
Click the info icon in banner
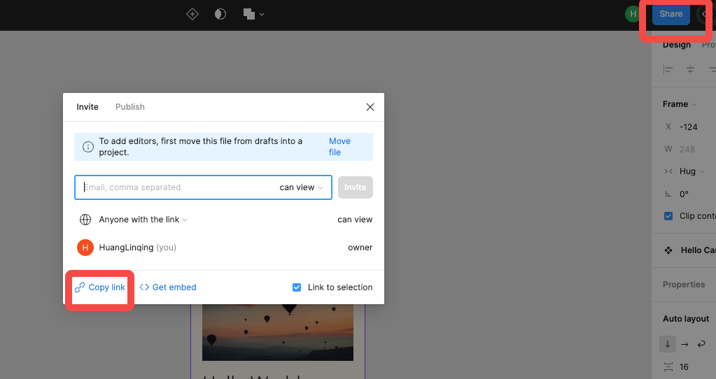(87, 146)
